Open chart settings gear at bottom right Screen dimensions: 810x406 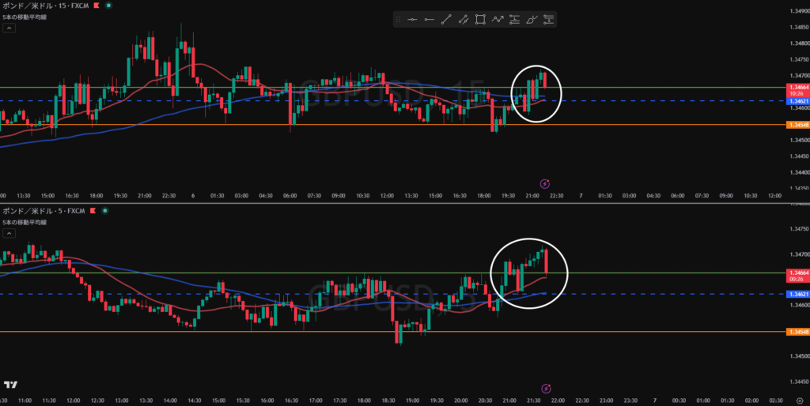pyautogui.click(x=800, y=400)
